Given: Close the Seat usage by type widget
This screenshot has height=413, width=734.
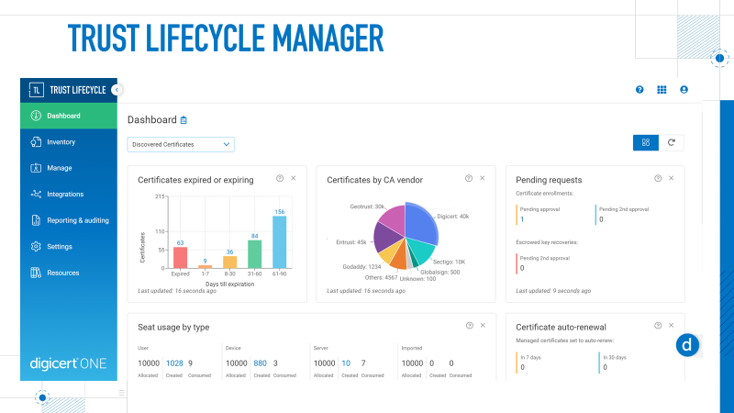Looking at the screenshot, I should 483,326.
